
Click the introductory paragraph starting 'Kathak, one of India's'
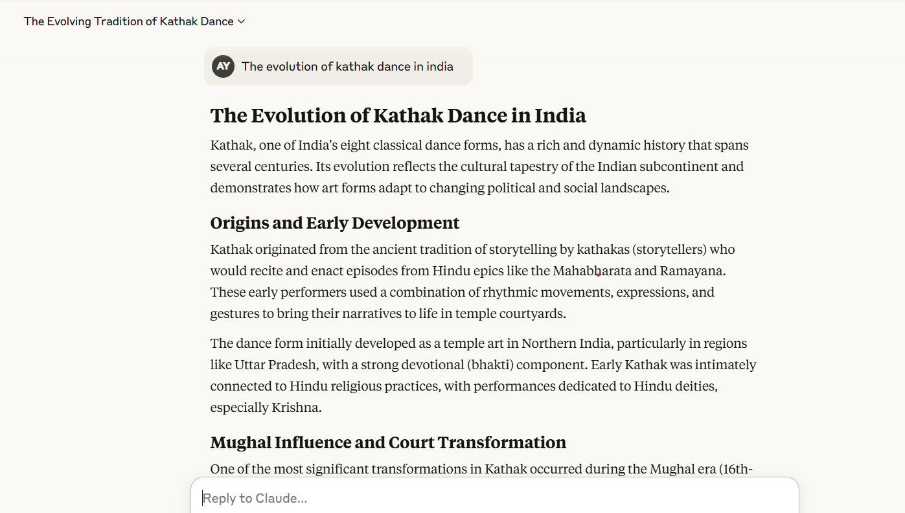[x=479, y=166]
